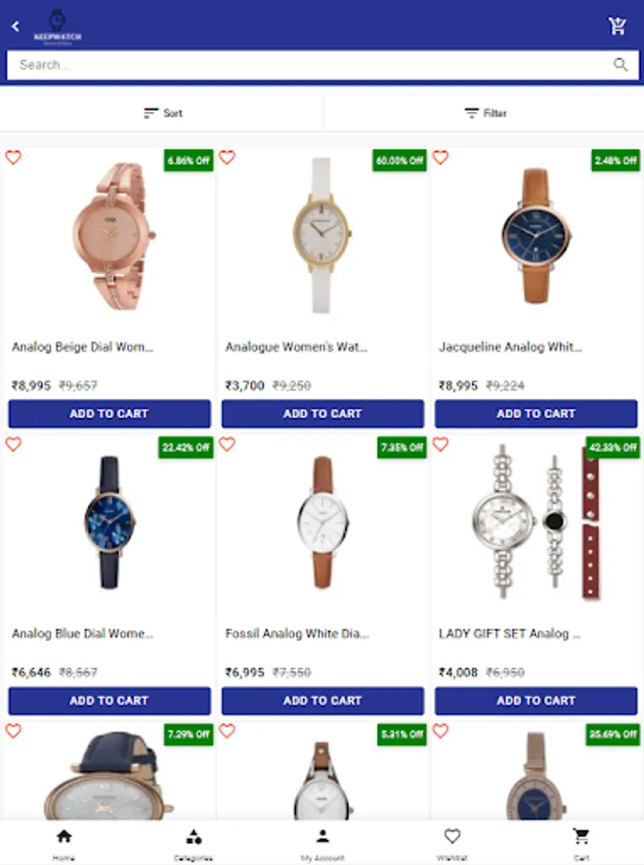
Task: Tap the search magnifier icon
Action: 621,64
